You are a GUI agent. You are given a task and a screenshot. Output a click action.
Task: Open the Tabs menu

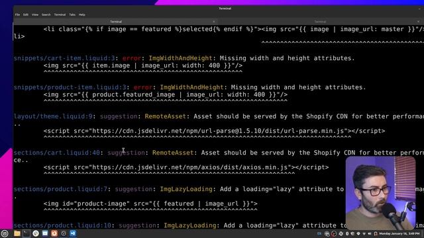72,15
